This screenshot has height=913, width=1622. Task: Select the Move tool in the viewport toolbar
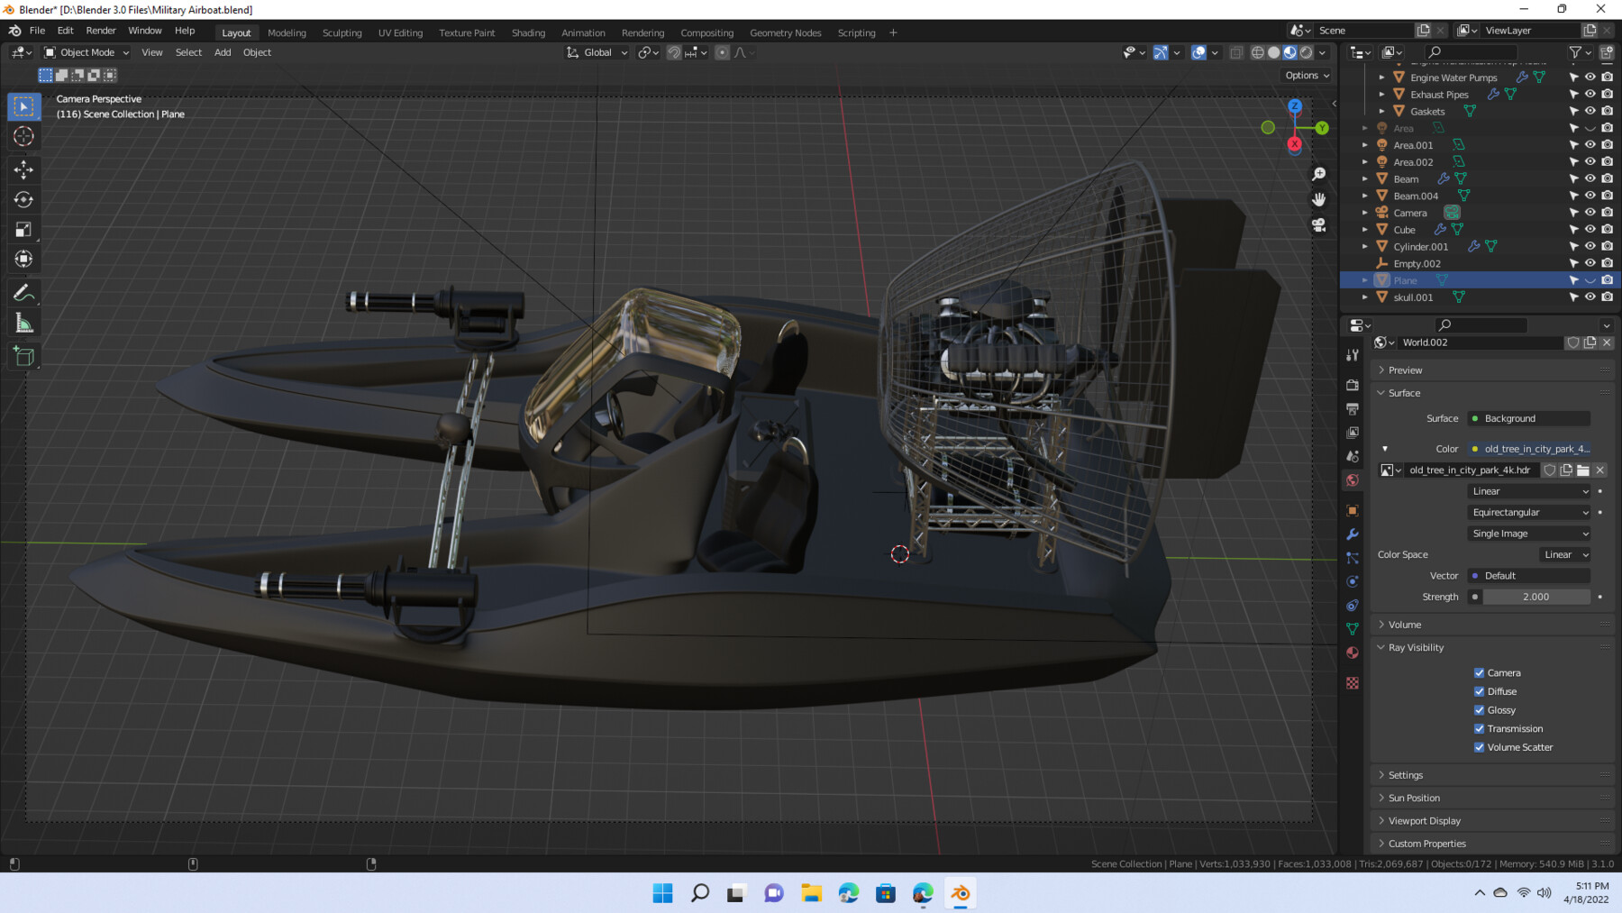24,169
